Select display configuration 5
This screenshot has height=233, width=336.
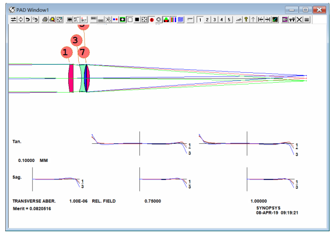pyautogui.click(x=229, y=20)
